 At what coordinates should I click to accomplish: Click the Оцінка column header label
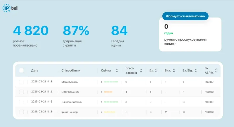(106, 70)
